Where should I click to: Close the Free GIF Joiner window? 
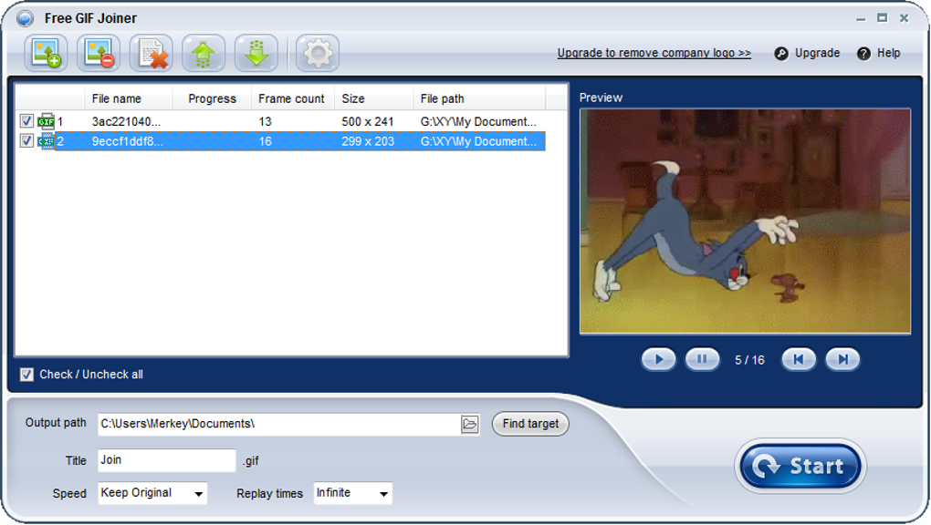pyautogui.click(x=904, y=18)
